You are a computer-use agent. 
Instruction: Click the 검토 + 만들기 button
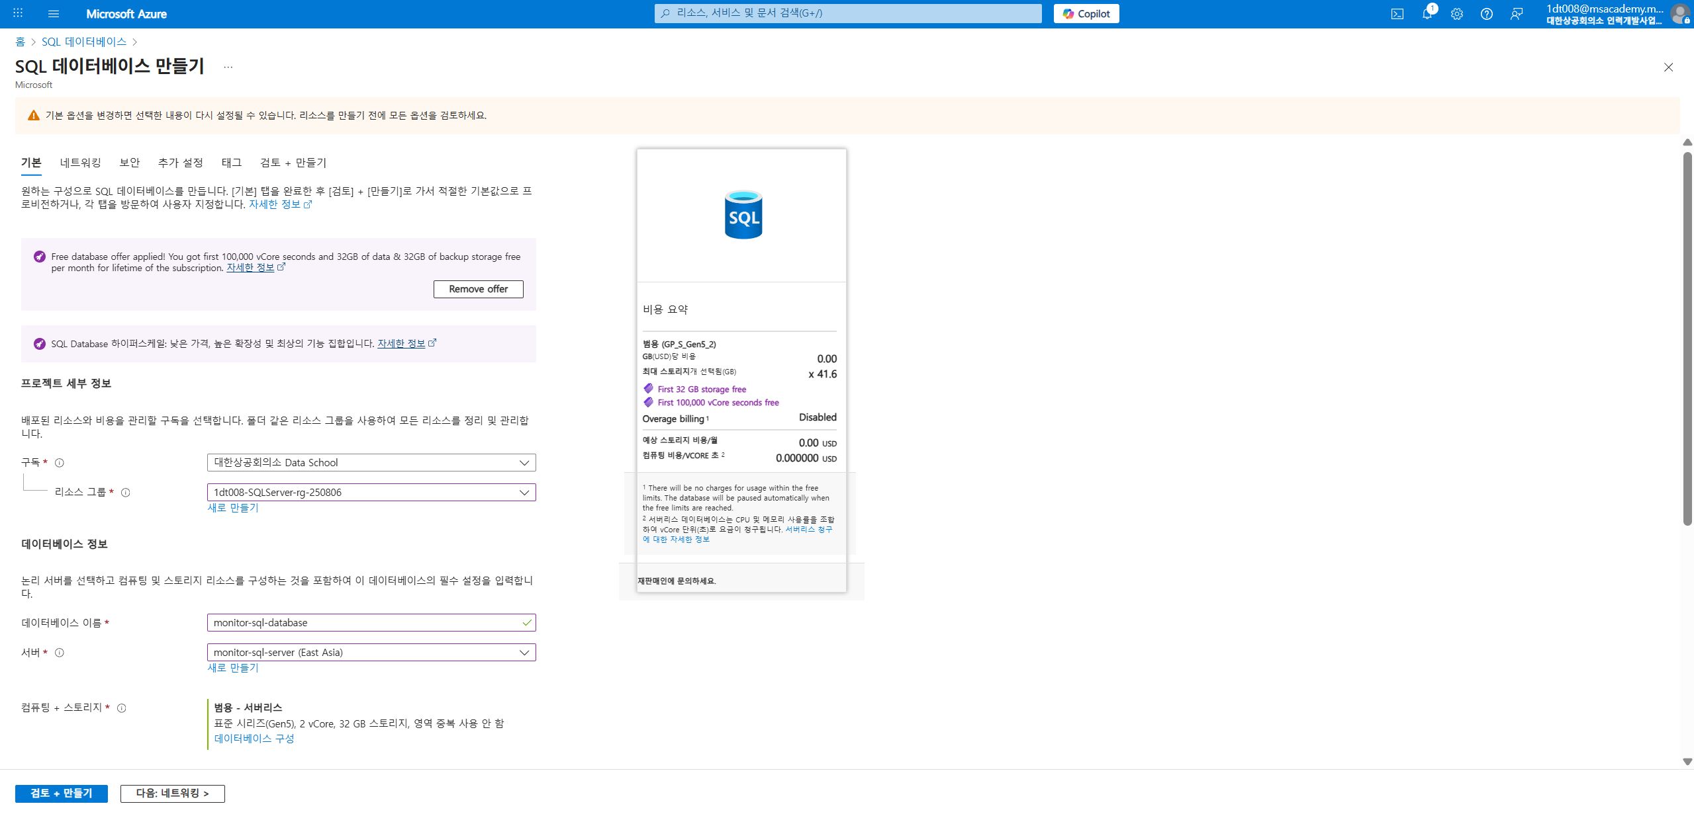tap(62, 794)
